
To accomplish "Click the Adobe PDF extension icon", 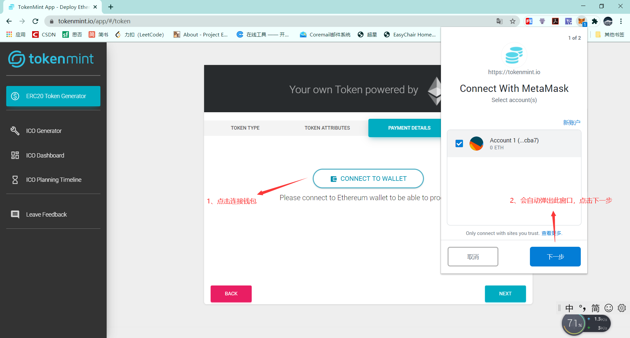I will pyautogui.click(x=555, y=21).
